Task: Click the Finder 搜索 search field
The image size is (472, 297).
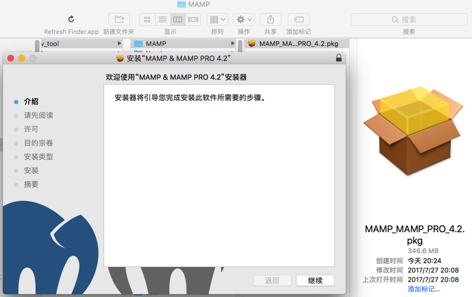Action: click(409, 19)
